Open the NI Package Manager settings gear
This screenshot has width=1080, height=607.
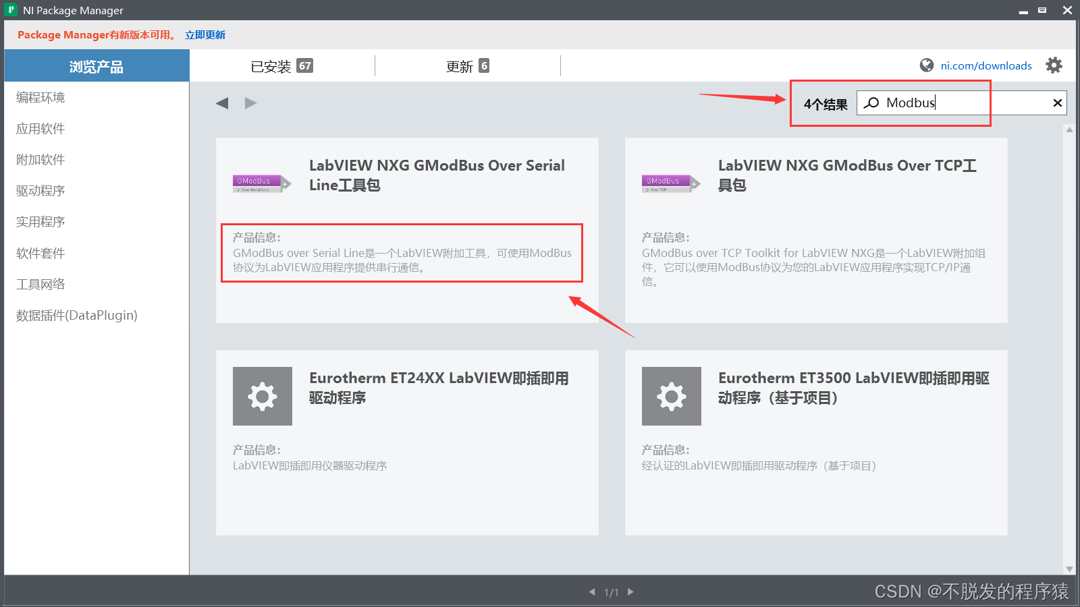pyautogui.click(x=1054, y=65)
